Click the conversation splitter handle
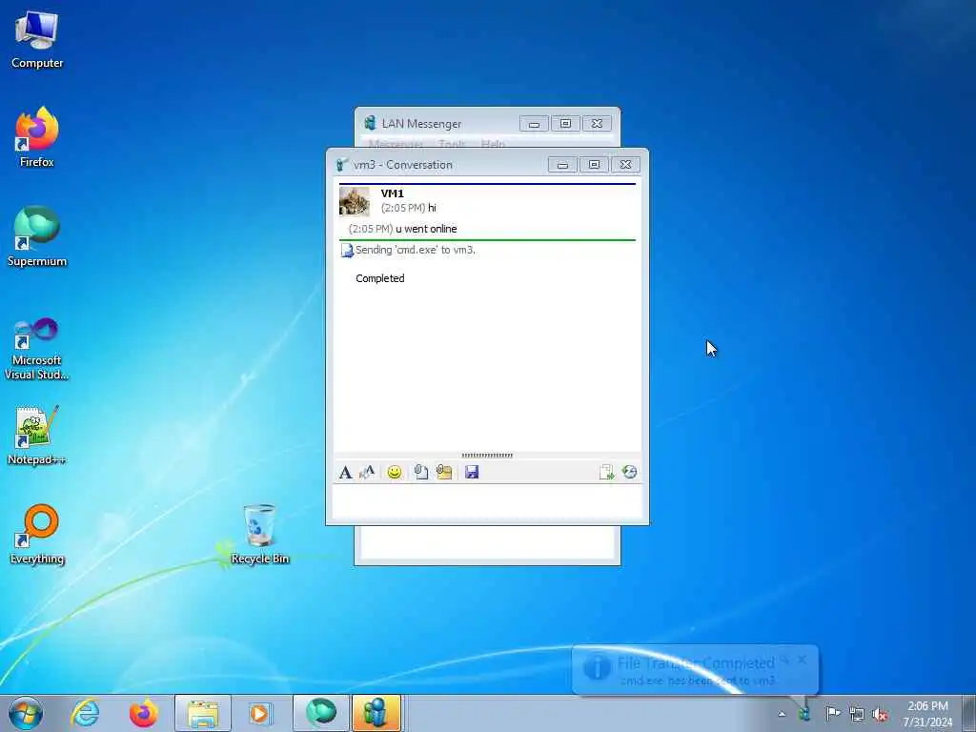The image size is (976, 732). coord(487,455)
